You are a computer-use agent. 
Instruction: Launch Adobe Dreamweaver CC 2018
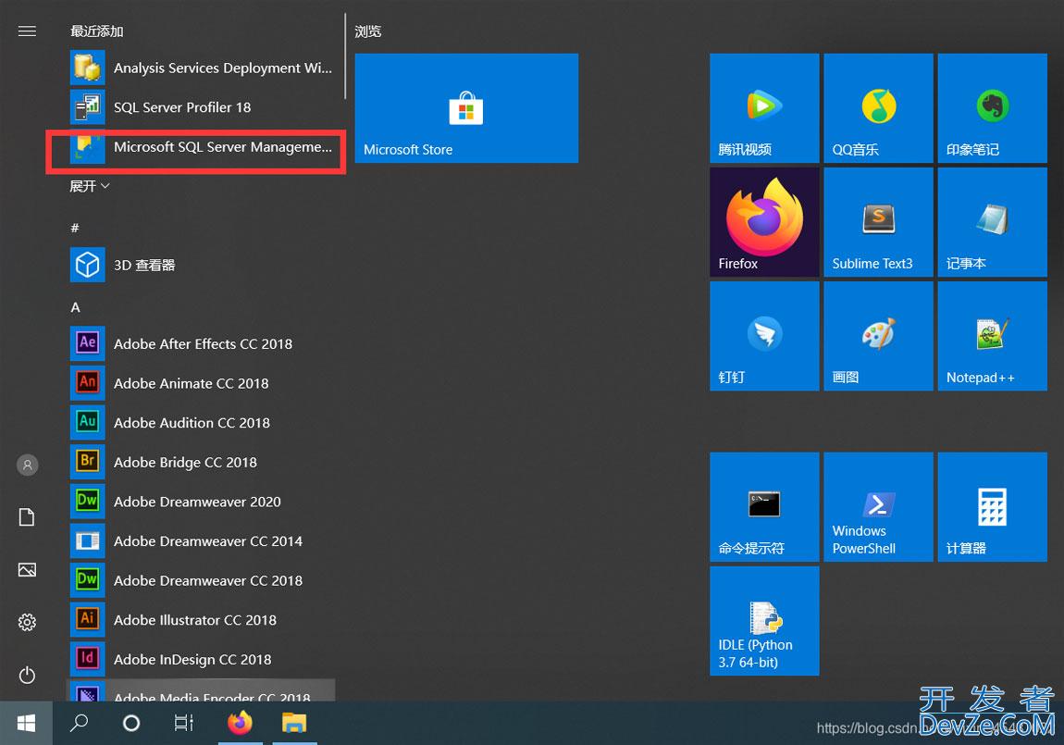[x=203, y=580]
